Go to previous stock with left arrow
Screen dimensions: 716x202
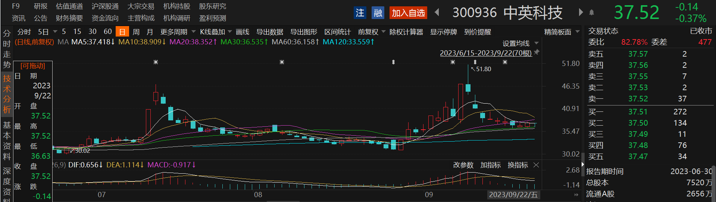(x=437, y=13)
